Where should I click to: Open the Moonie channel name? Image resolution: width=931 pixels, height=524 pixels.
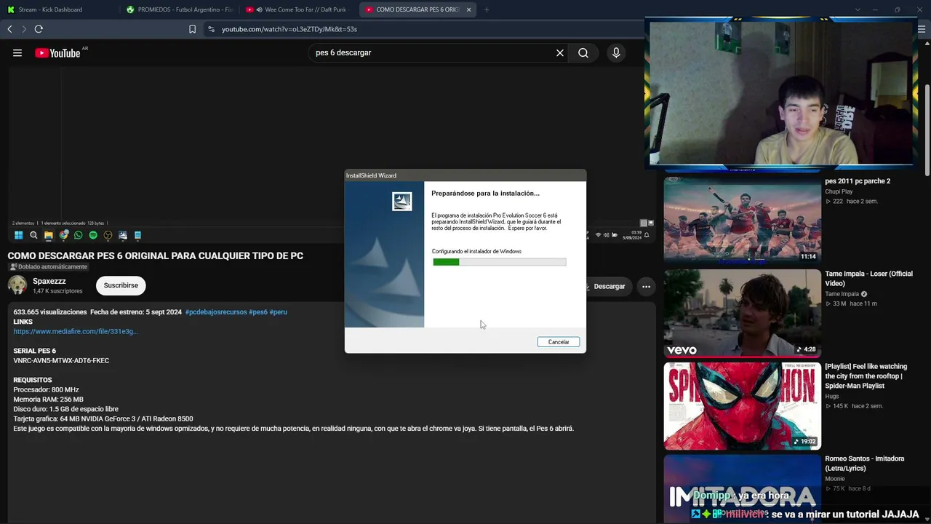coord(835,479)
